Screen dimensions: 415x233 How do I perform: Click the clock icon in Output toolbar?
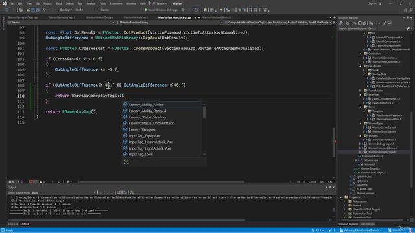[x=132, y=193]
